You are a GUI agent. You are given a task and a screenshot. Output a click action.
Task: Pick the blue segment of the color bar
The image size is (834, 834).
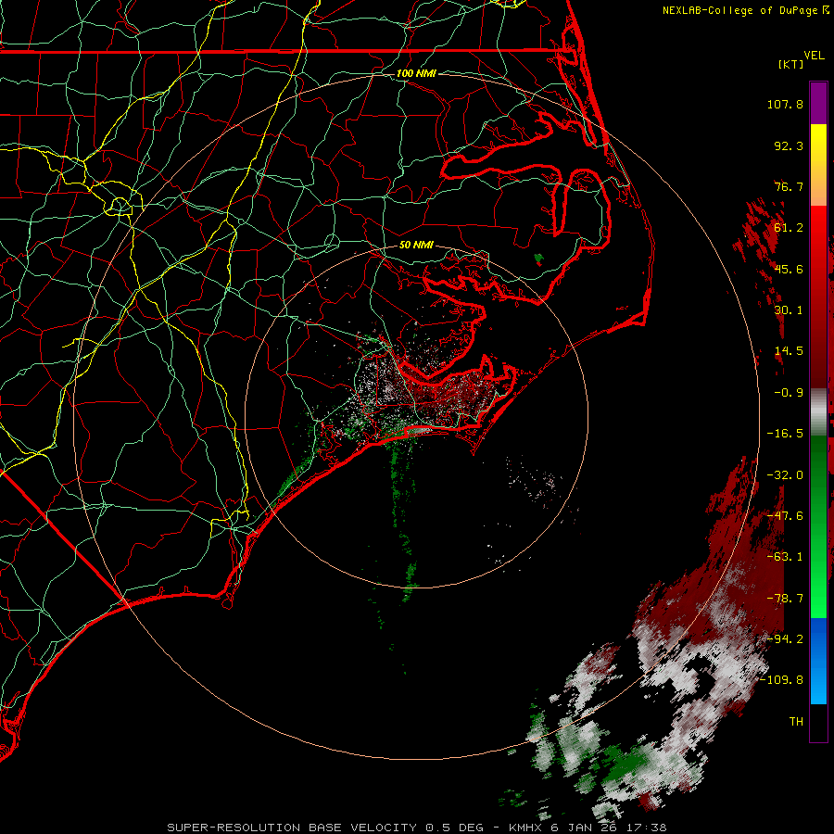coord(818,661)
